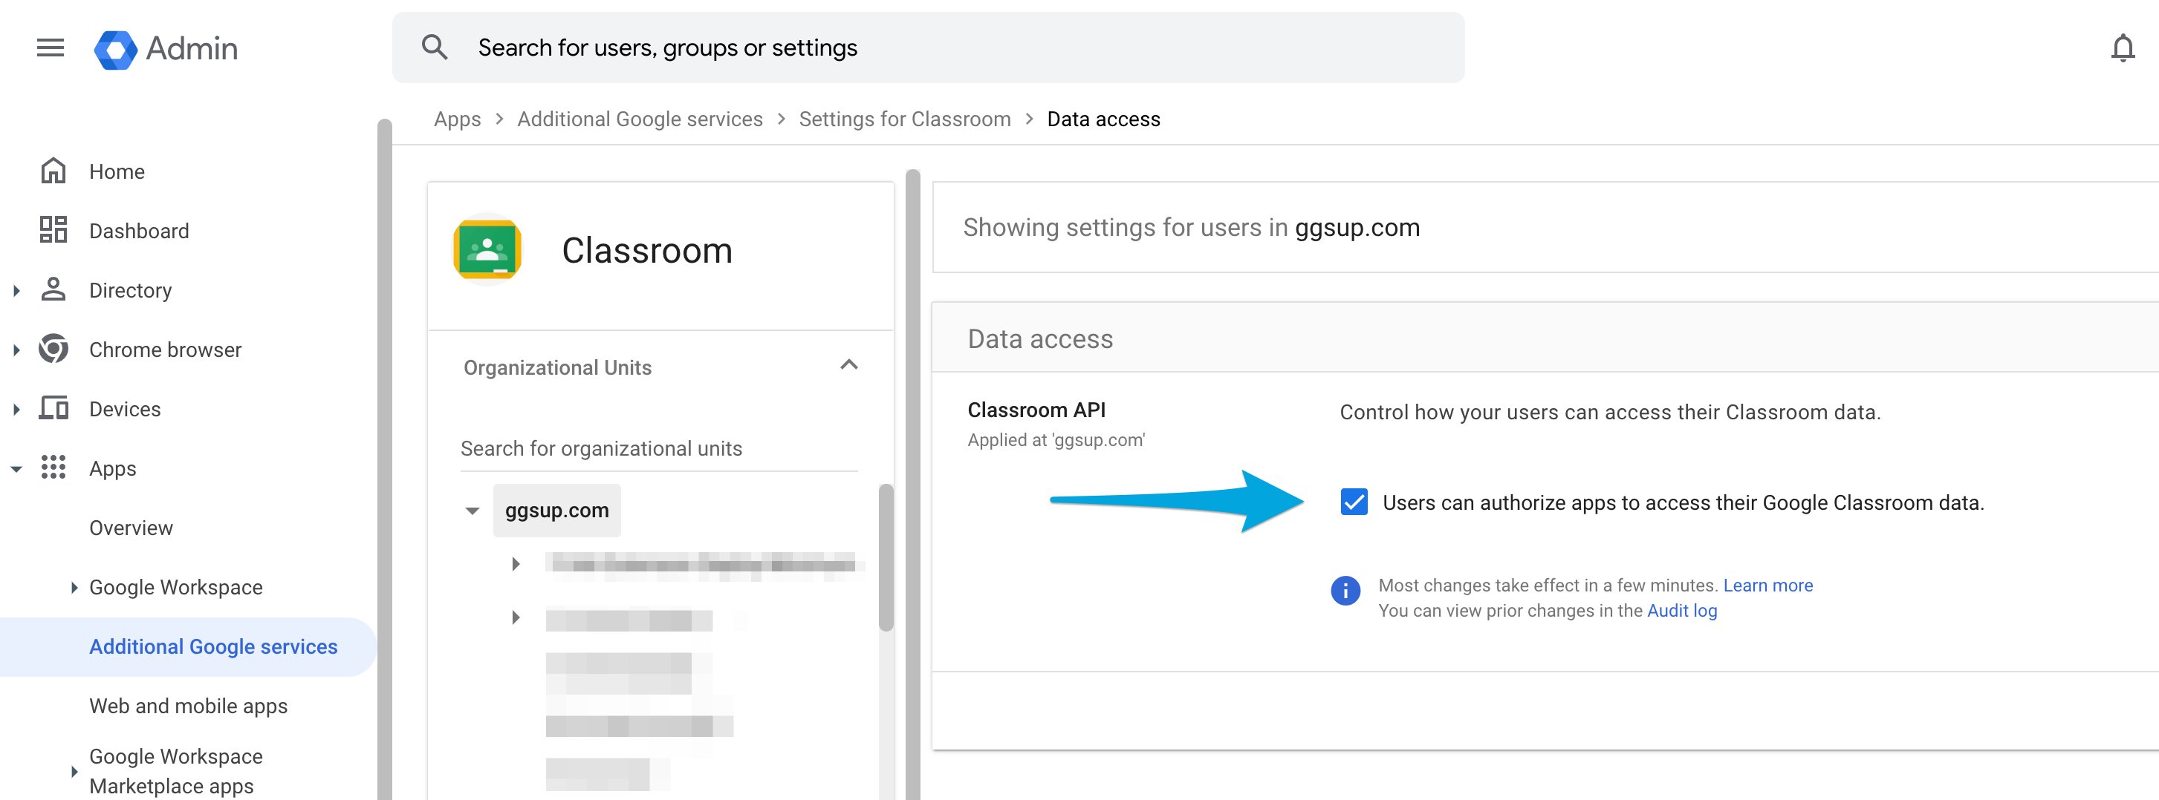This screenshot has height=800, width=2159.
Task: Click the org units list scrollbar
Action: tap(886, 557)
